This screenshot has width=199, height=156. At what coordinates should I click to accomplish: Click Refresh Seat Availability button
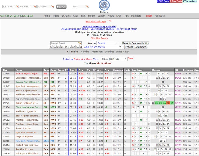(x=136, y=43)
